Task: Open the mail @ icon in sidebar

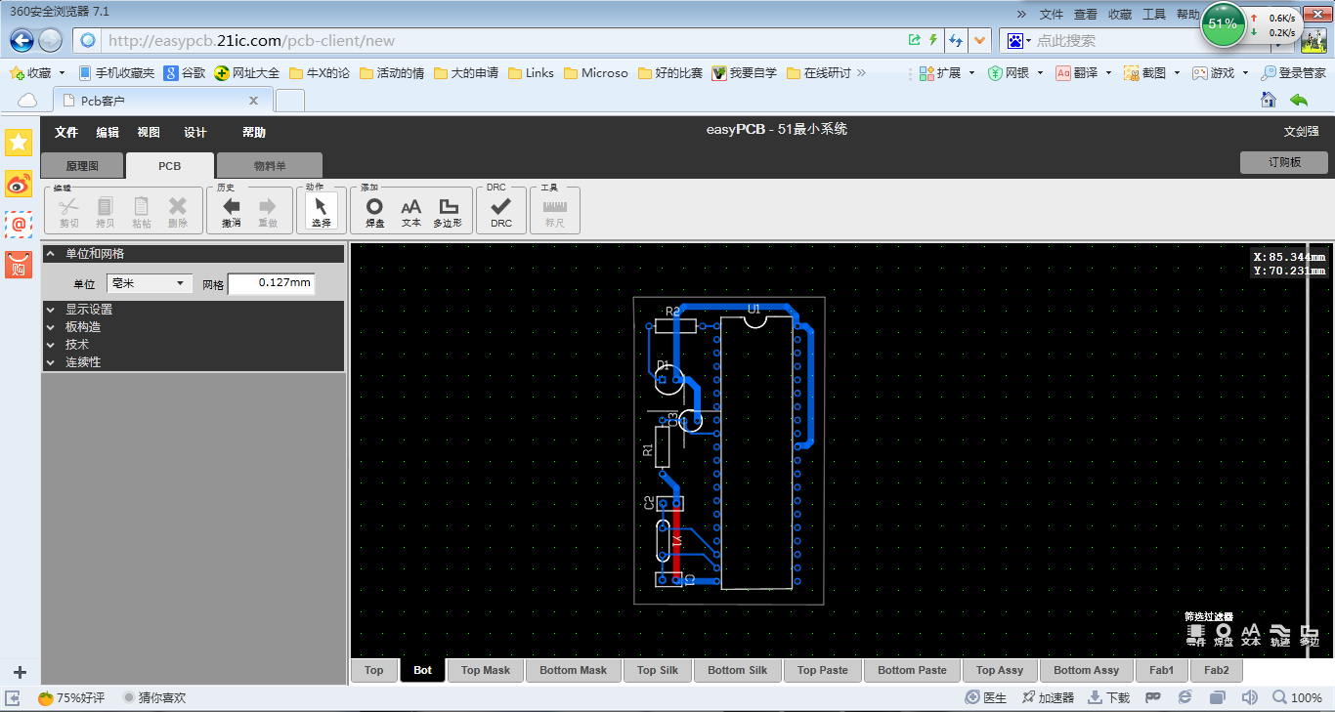Action: point(19,224)
